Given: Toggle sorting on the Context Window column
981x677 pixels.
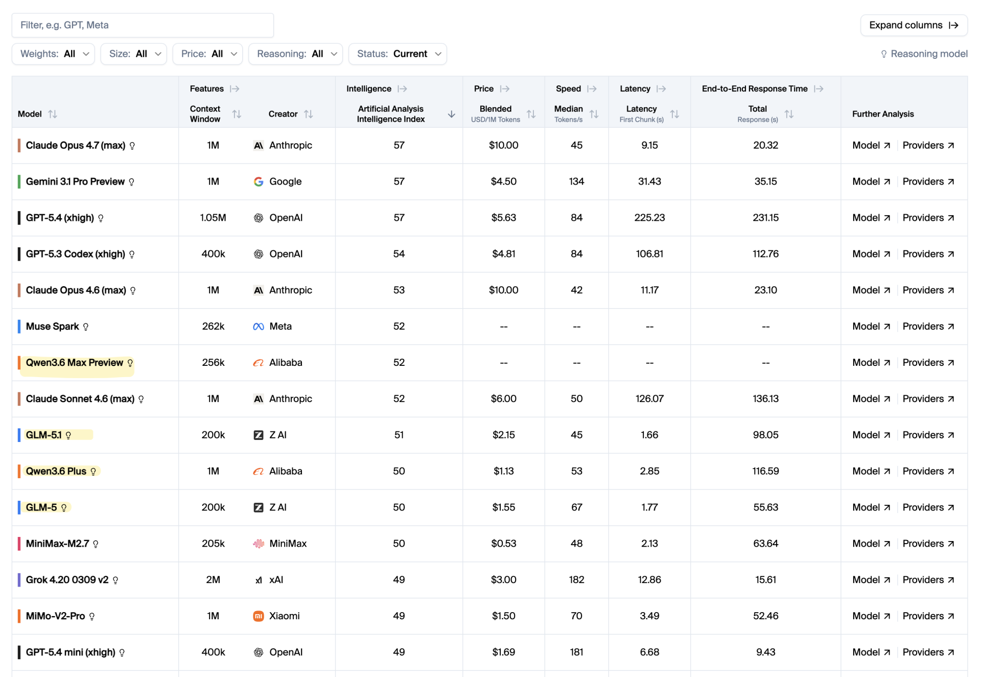Looking at the screenshot, I should coord(237,114).
